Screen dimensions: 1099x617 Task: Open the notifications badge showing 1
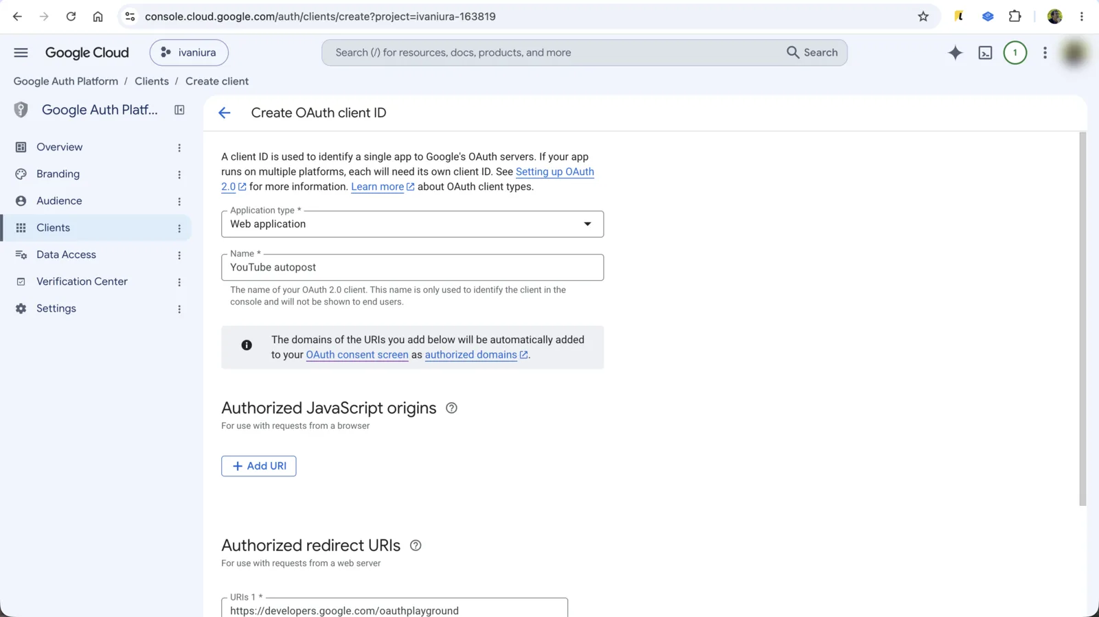point(1015,53)
